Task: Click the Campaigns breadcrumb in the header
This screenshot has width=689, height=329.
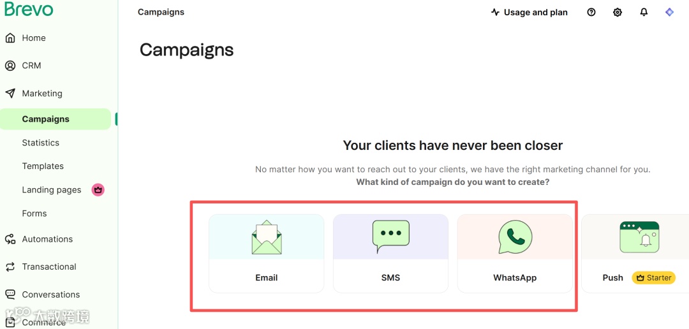Action: click(x=161, y=12)
